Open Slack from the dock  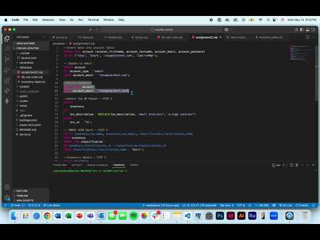[155, 215]
